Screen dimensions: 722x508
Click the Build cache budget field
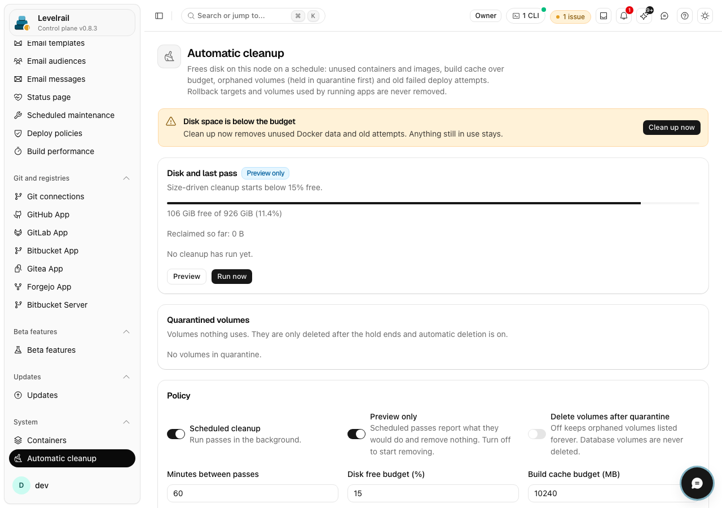614,493
